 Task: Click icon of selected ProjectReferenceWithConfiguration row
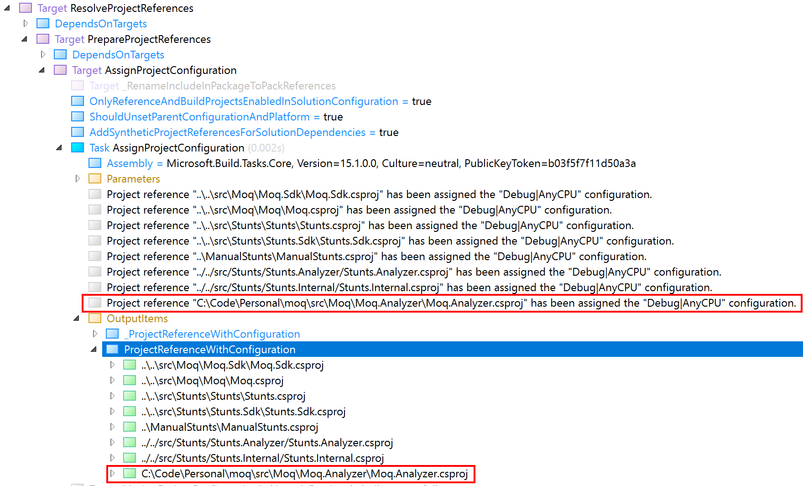(x=112, y=349)
